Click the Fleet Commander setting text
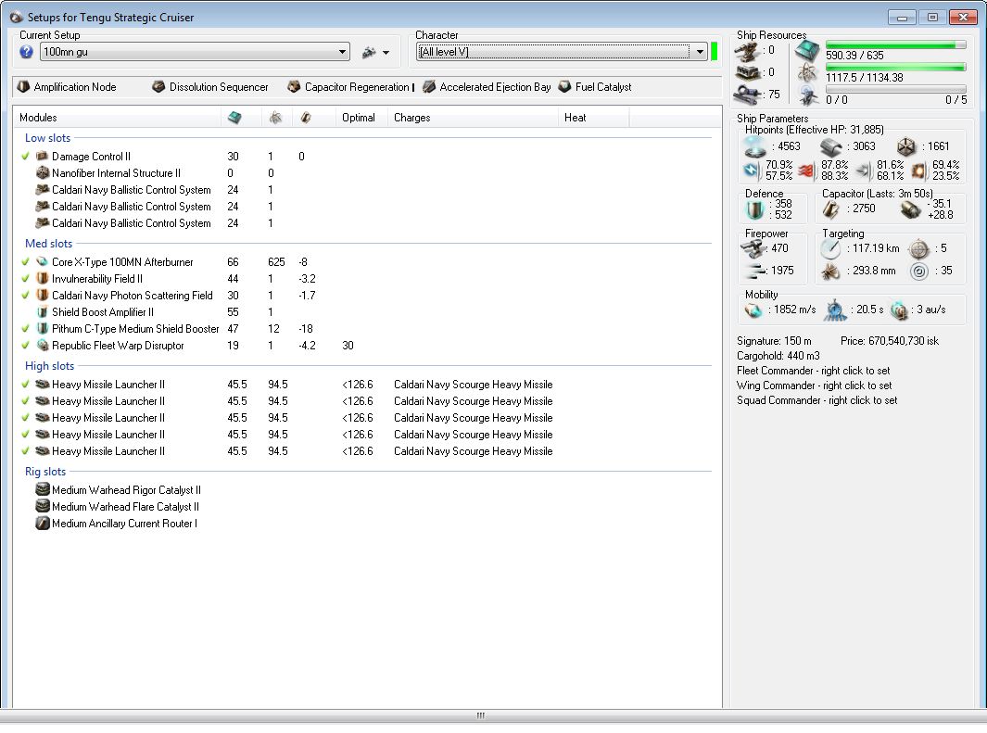Viewport: 987px width, 733px height. pyautogui.click(x=813, y=371)
